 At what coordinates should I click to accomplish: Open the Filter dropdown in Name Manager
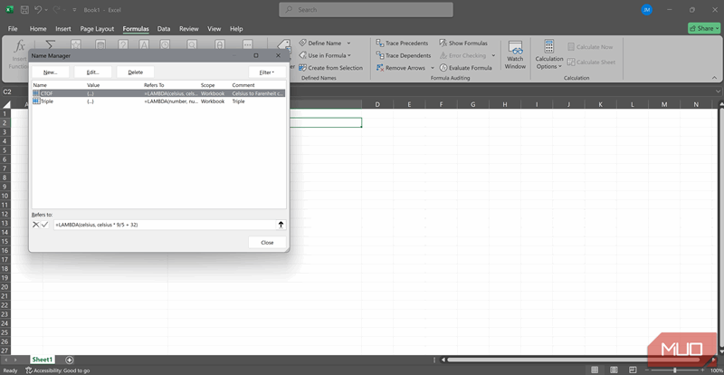(x=266, y=72)
